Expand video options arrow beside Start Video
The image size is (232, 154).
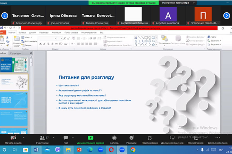point(24,138)
